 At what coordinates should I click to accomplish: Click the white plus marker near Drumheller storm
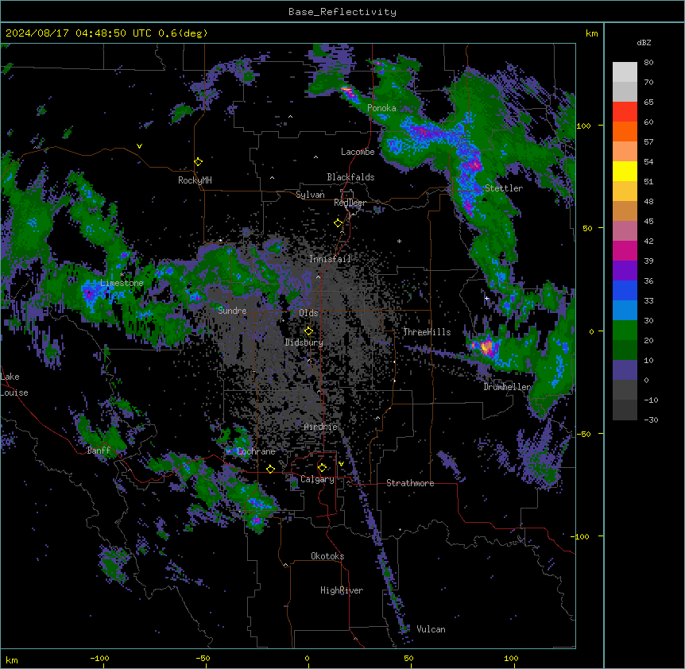[x=486, y=298]
